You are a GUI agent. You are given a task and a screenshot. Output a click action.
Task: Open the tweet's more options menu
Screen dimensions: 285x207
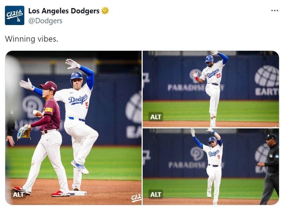274,11
